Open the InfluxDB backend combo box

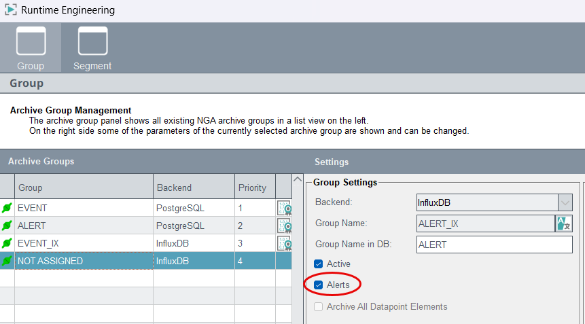click(495, 203)
